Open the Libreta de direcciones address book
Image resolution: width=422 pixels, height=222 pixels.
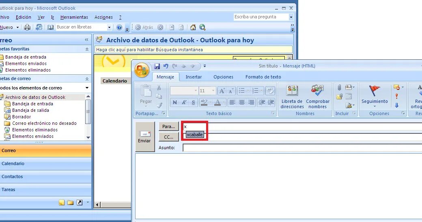point(292,97)
